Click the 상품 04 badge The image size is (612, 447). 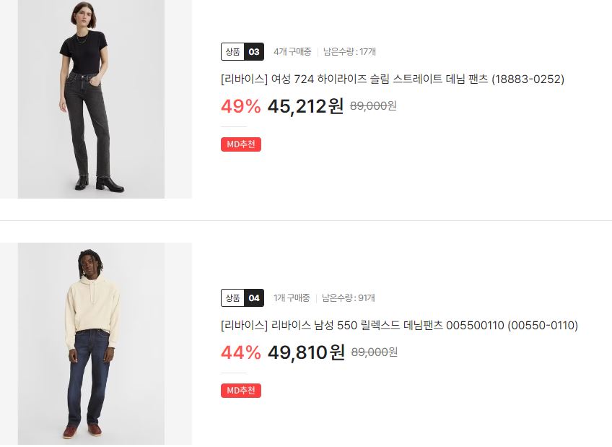click(x=242, y=298)
